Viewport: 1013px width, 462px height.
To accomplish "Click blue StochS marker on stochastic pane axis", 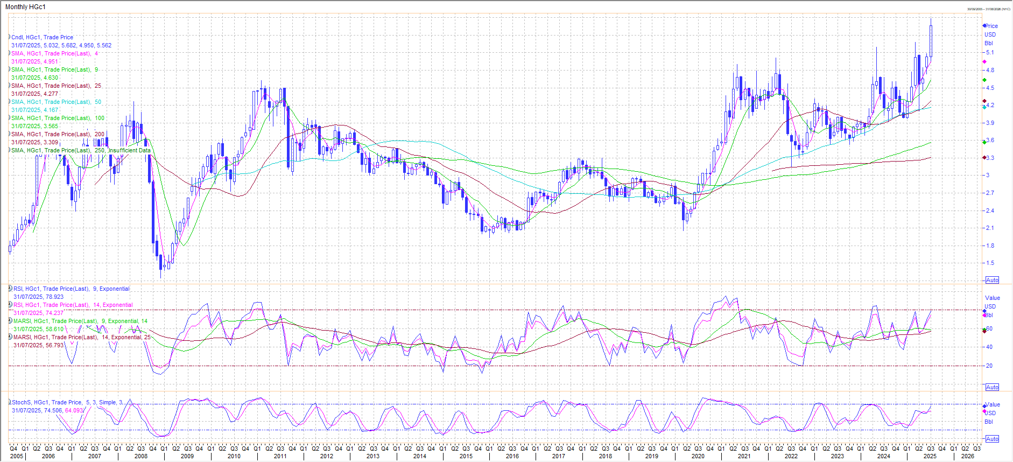I will (x=984, y=406).
